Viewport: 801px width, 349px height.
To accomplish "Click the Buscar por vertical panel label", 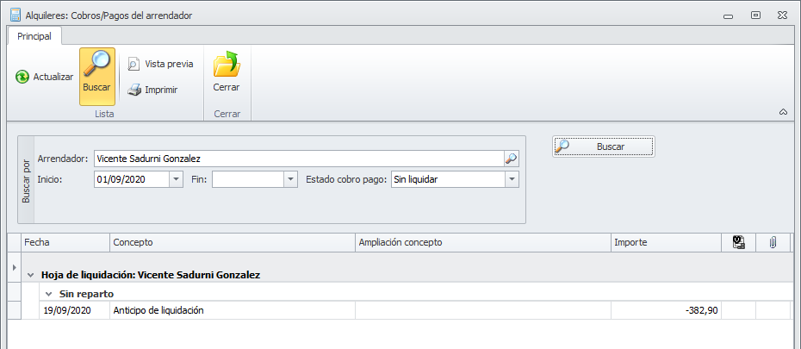I will [x=26, y=180].
